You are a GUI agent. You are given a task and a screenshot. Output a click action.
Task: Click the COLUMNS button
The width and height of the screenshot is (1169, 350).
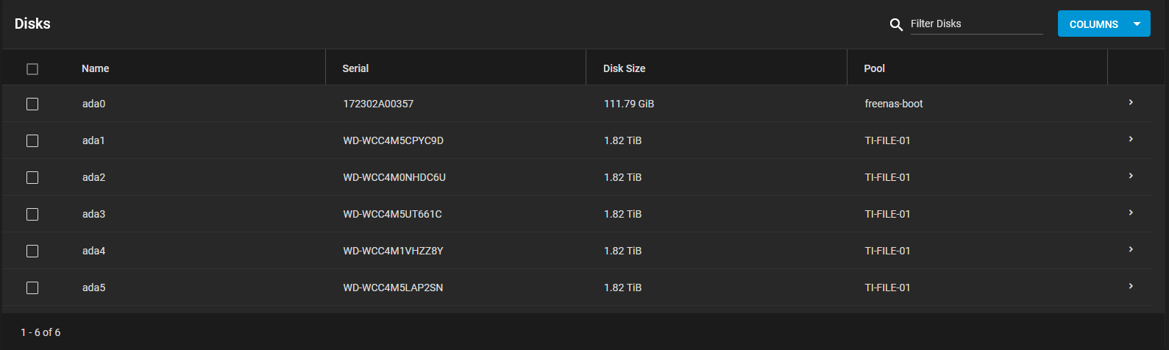[x=1093, y=24]
